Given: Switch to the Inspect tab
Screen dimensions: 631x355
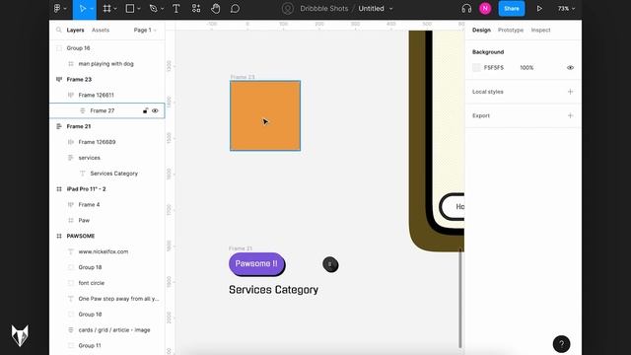Looking at the screenshot, I should tap(540, 30).
